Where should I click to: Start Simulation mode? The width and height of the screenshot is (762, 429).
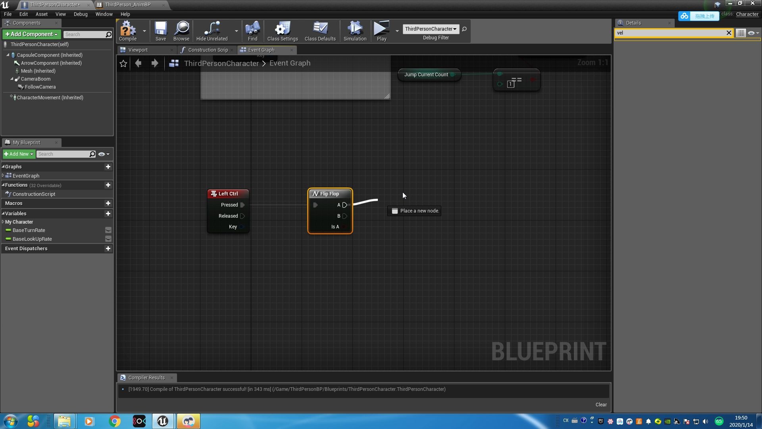point(354,31)
